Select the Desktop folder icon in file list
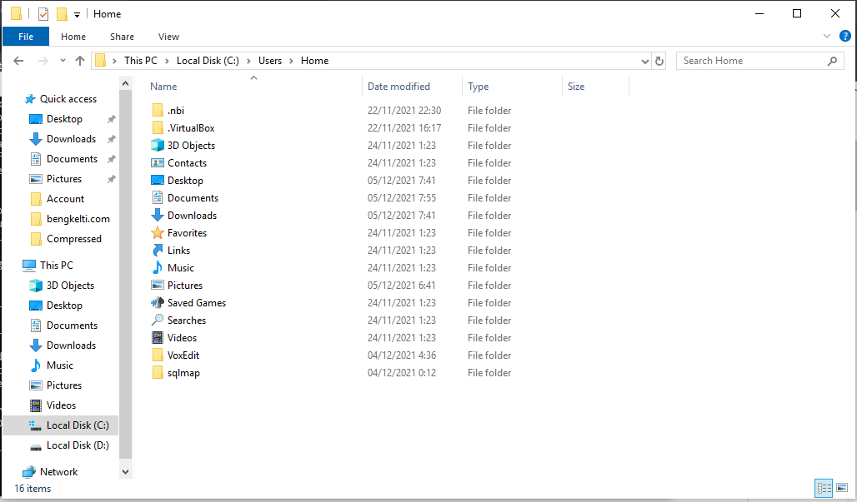The height and width of the screenshot is (502, 857). click(158, 180)
